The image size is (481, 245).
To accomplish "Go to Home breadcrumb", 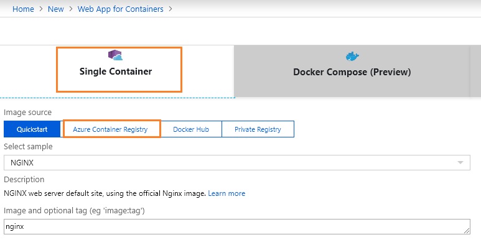I will (23, 9).
